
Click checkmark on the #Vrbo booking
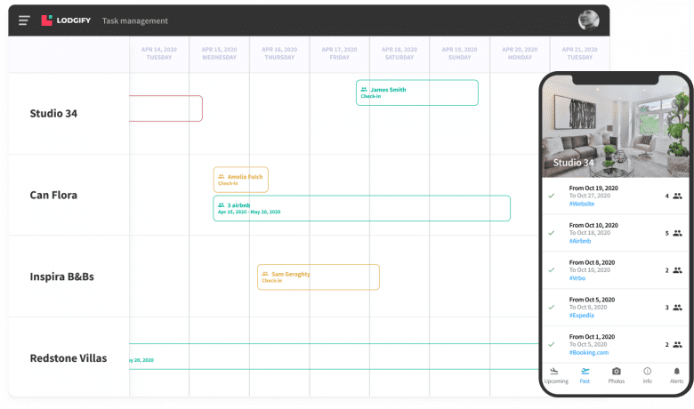point(552,269)
